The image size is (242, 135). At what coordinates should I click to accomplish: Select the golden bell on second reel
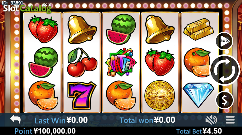(82, 29)
